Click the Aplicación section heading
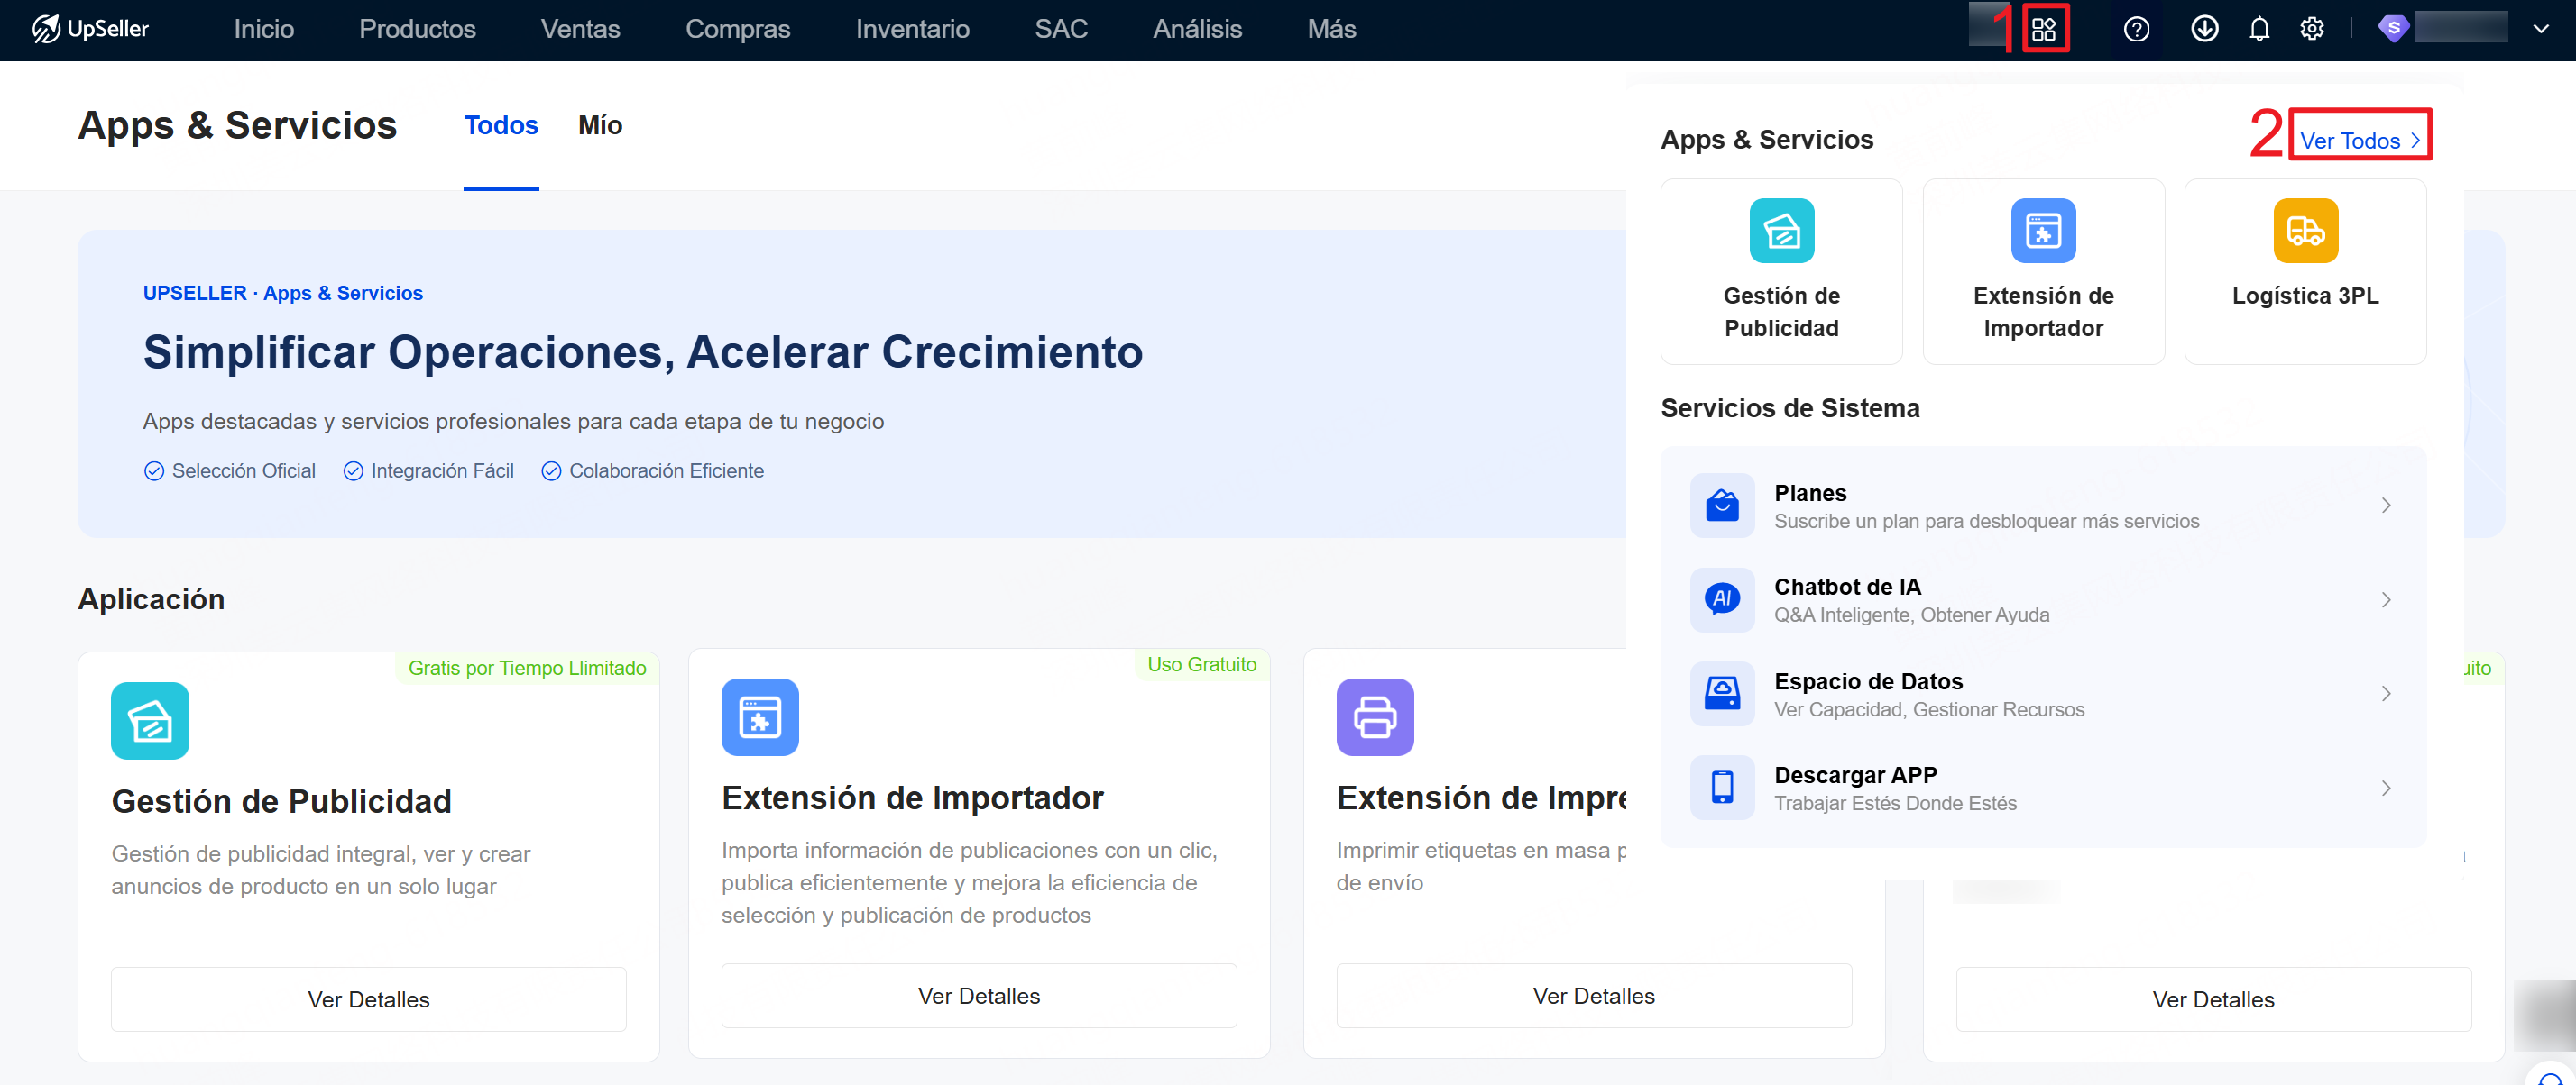The height and width of the screenshot is (1085, 2576). tap(151, 598)
